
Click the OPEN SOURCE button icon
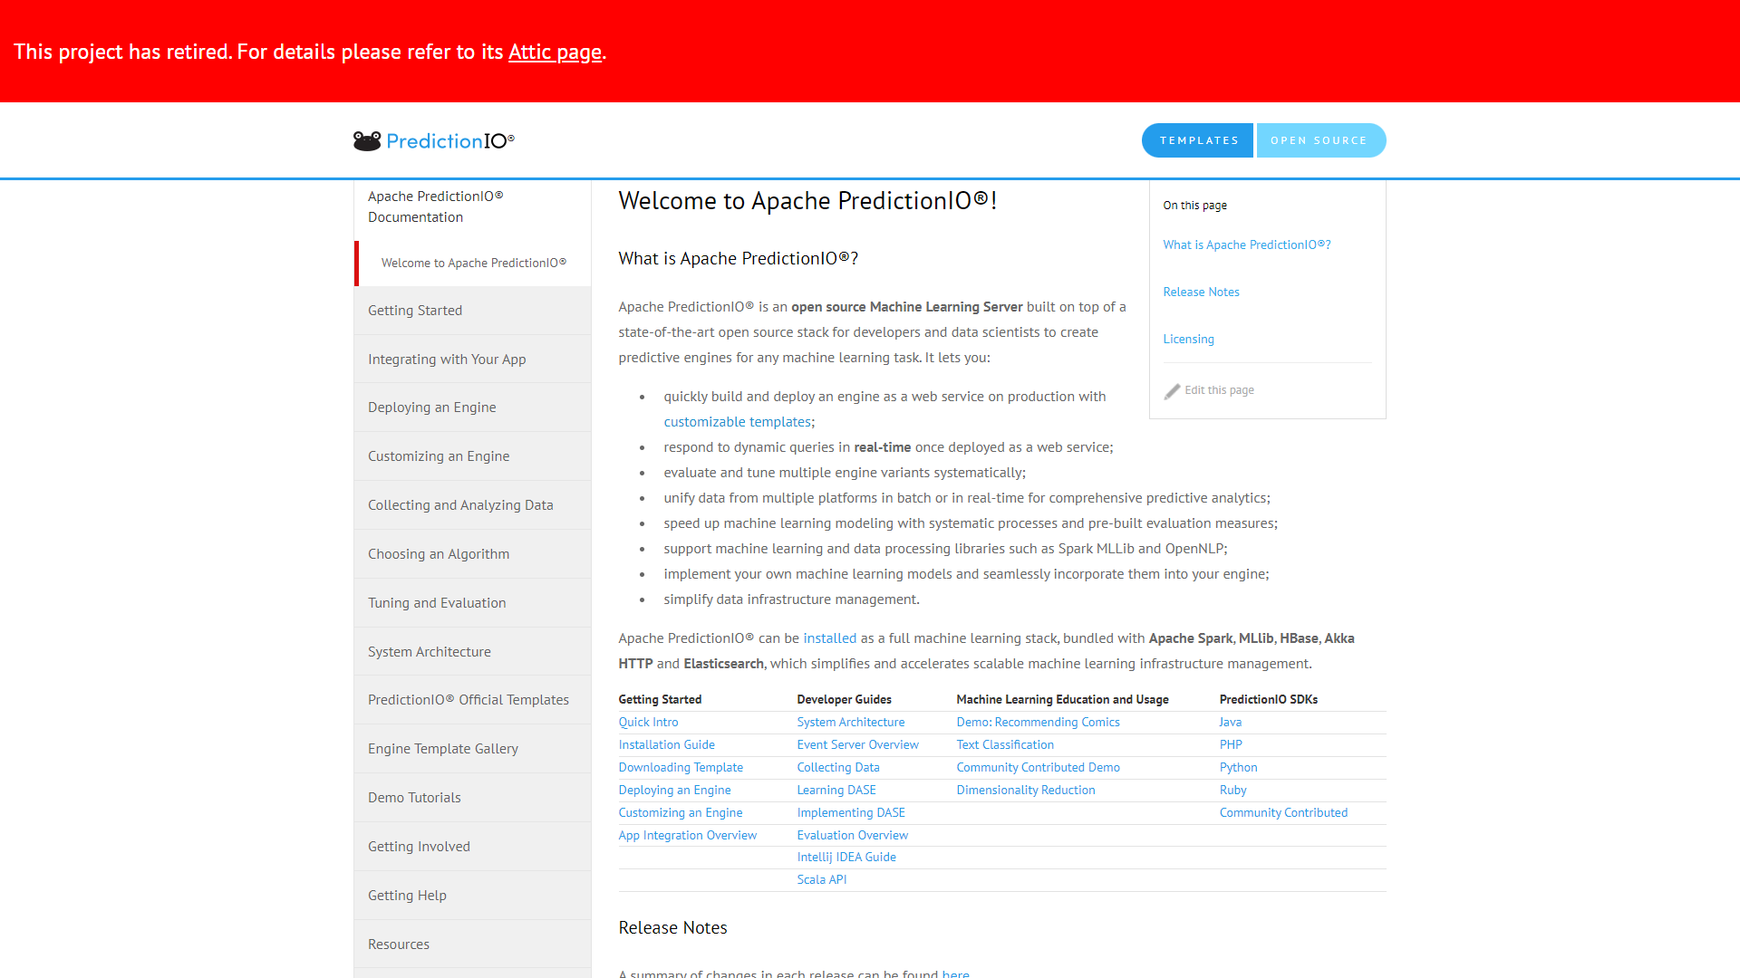click(1319, 139)
